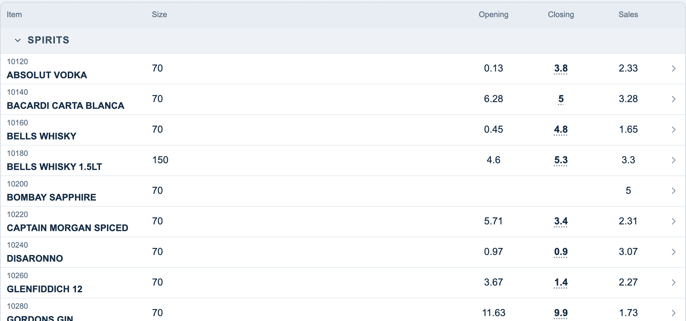Click the Item column header
The image size is (686, 321).
click(14, 14)
